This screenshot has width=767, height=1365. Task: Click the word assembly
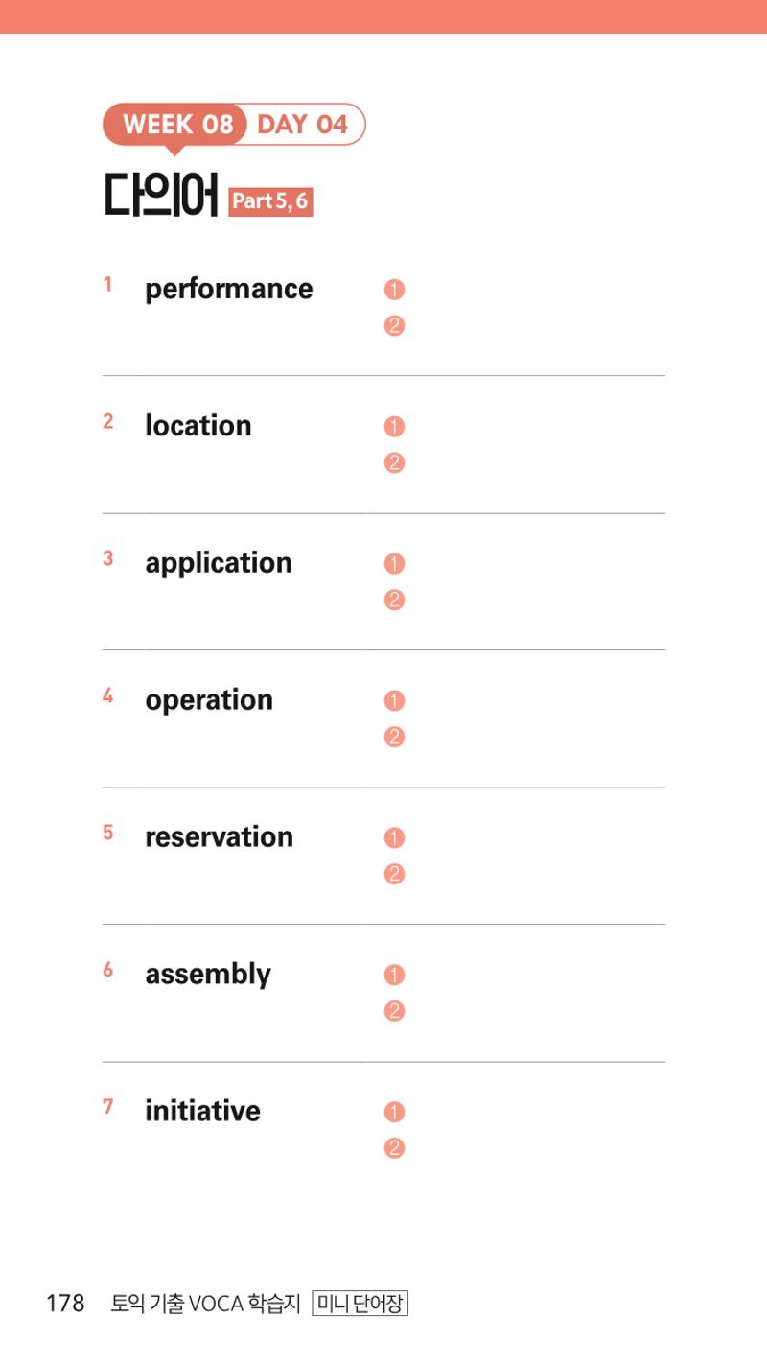[208, 976]
